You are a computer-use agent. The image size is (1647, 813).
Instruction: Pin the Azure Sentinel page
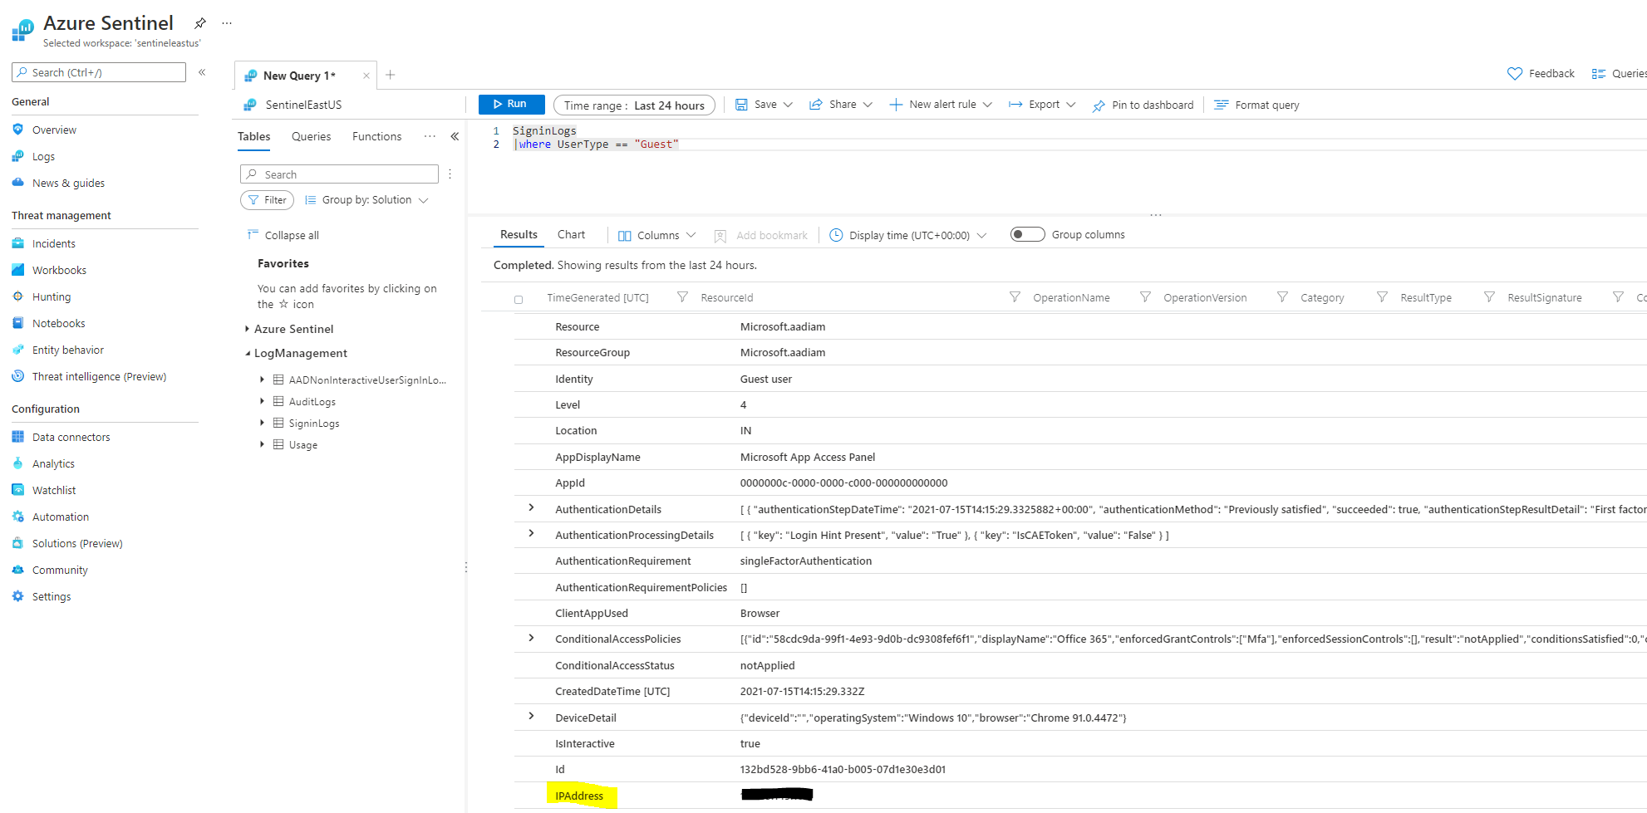click(x=199, y=23)
